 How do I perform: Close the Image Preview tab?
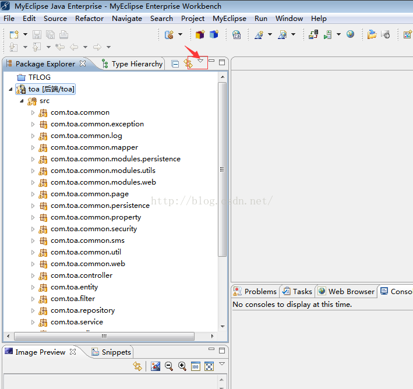click(73, 352)
